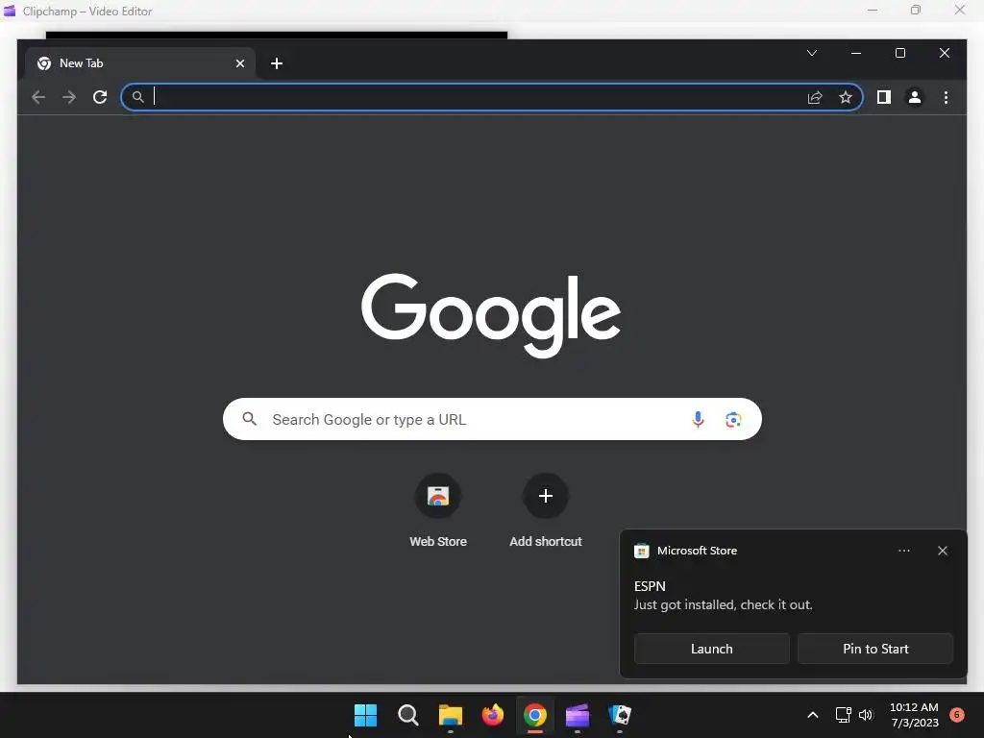
Task: Click the Google logo
Action: tap(491, 315)
